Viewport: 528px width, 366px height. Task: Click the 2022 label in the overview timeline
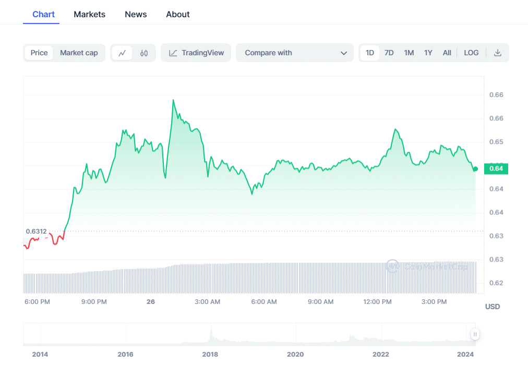pos(381,354)
